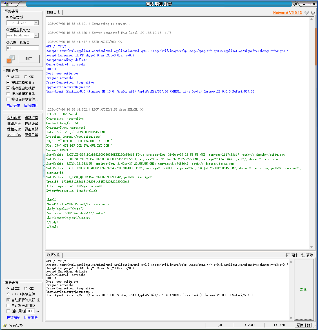Click the info icon next to 自动解析转义符
The height and width of the screenshot is (330, 318).
[x=39, y=300]
